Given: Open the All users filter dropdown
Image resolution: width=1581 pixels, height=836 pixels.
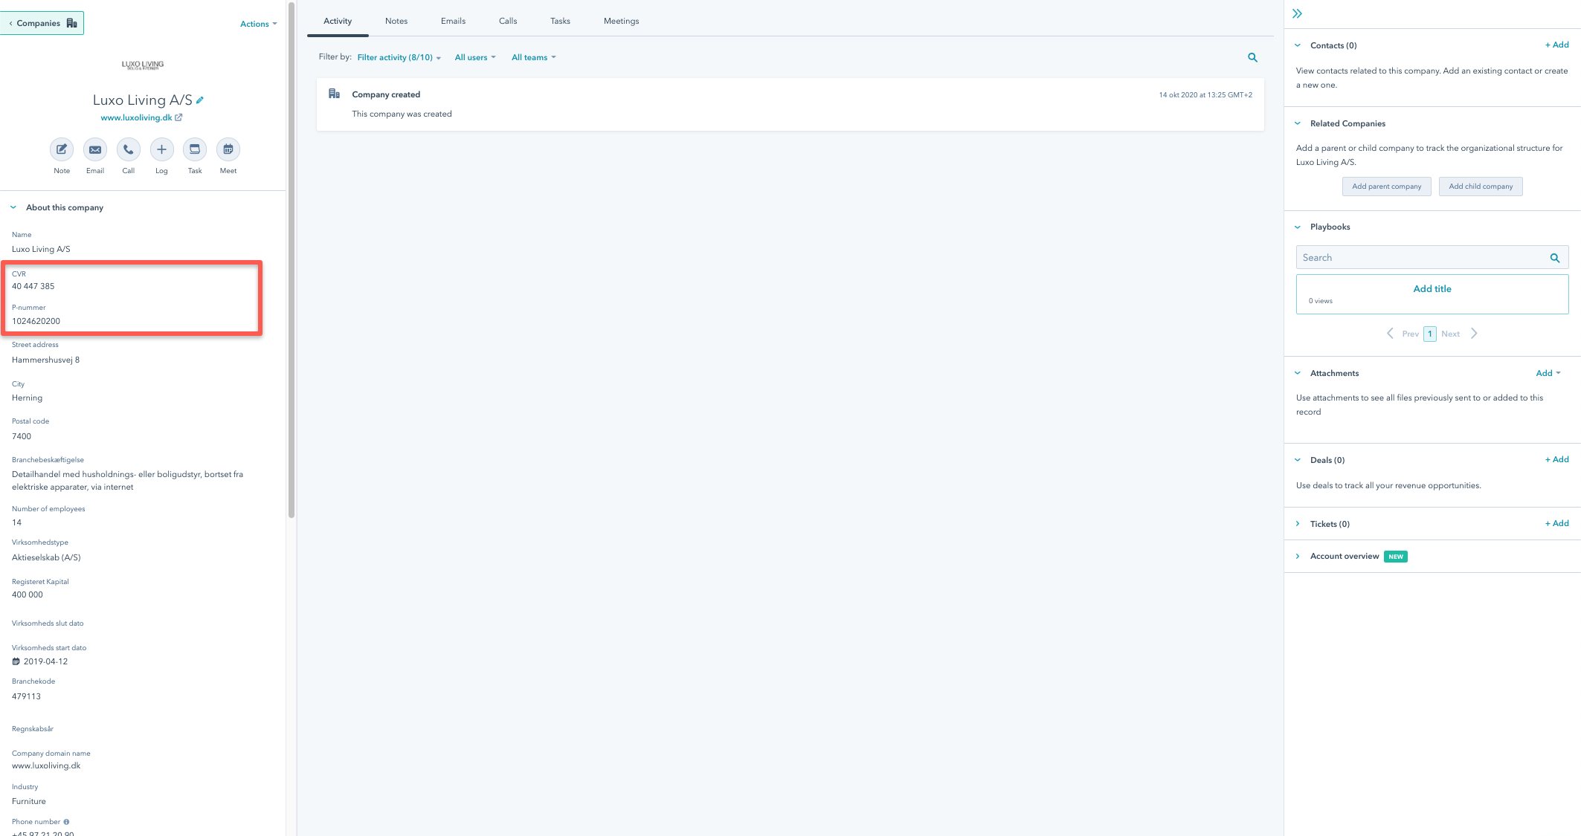Looking at the screenshot, I should click(475, 57).
